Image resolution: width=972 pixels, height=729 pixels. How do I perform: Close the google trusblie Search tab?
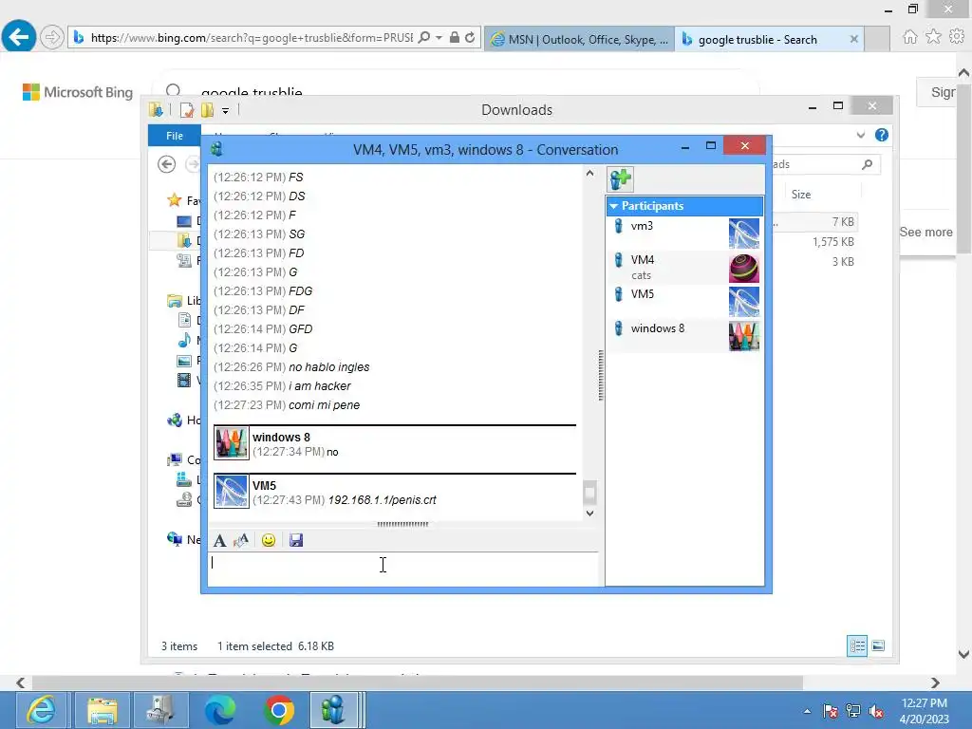pos(853,39)
